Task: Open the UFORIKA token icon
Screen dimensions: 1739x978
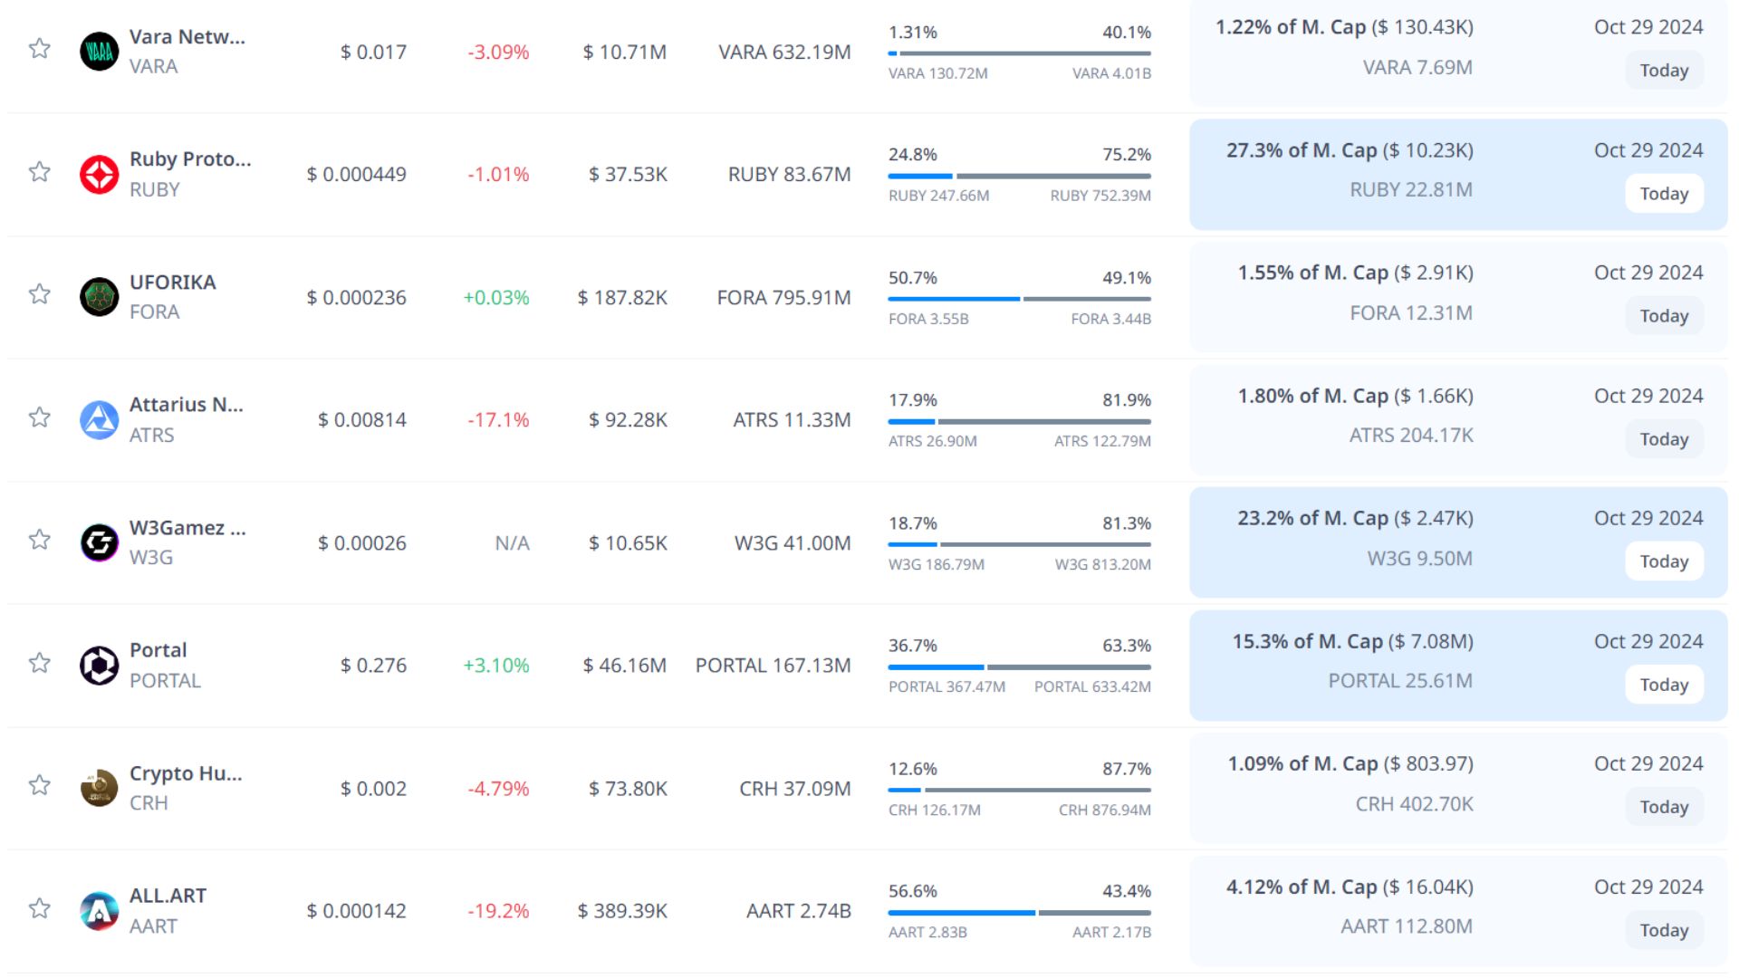Action: 100,297
